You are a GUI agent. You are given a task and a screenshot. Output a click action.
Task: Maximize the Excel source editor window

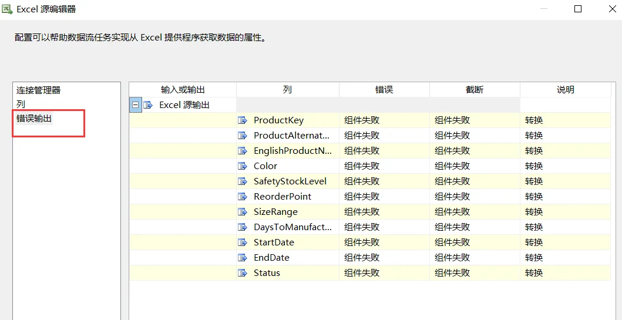coord(578,9)
